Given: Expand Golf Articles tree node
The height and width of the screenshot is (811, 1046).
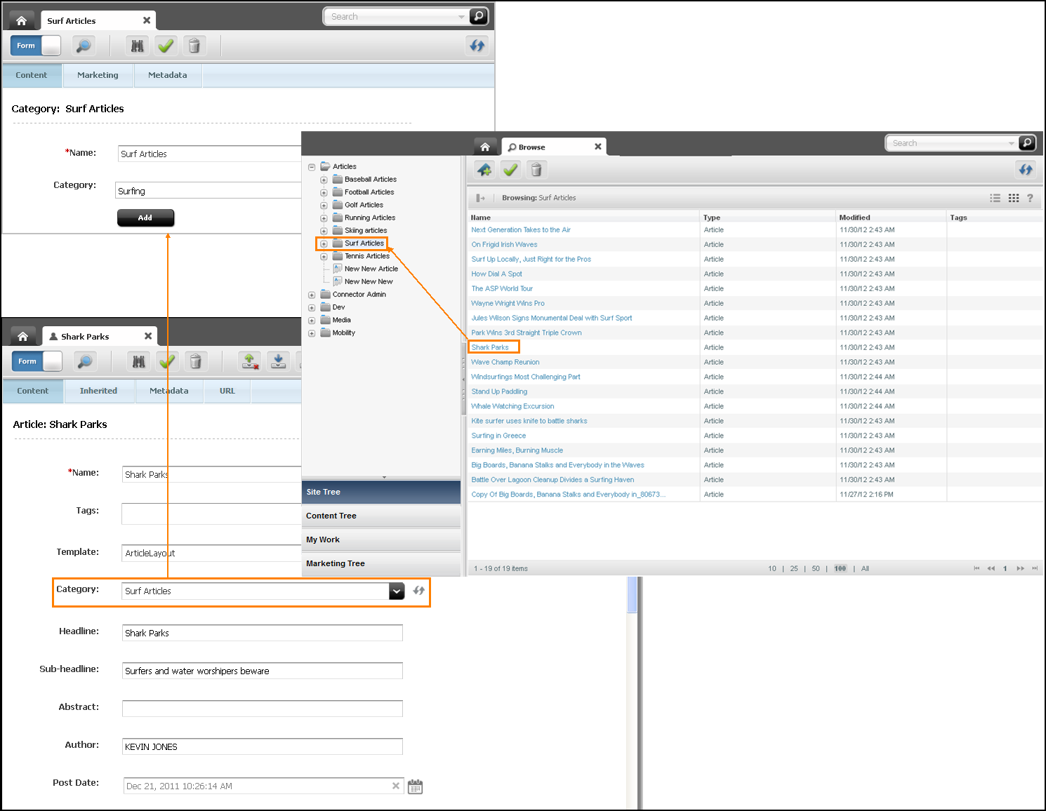Looking at the screenshot, I should 324,206.
